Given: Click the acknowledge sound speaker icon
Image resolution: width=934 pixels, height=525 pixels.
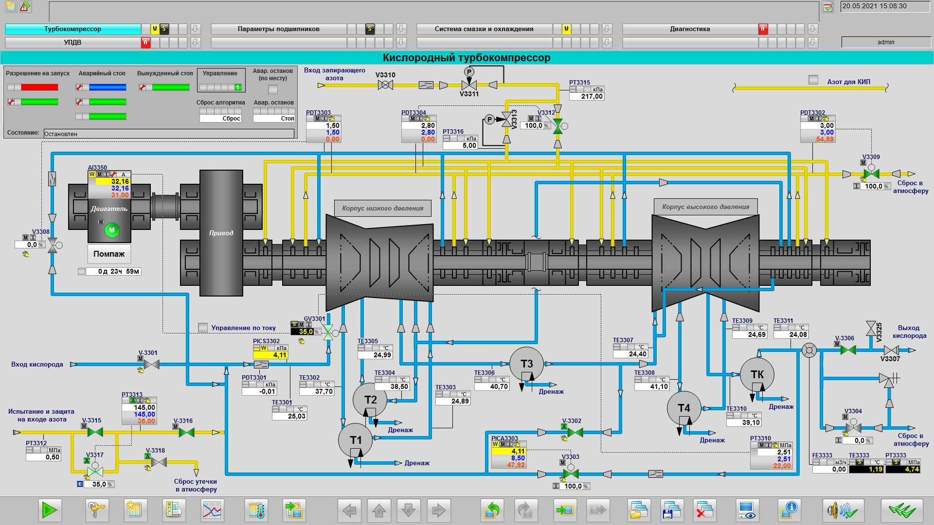Looking at the screenshot, I should click(x=844, y=510).
